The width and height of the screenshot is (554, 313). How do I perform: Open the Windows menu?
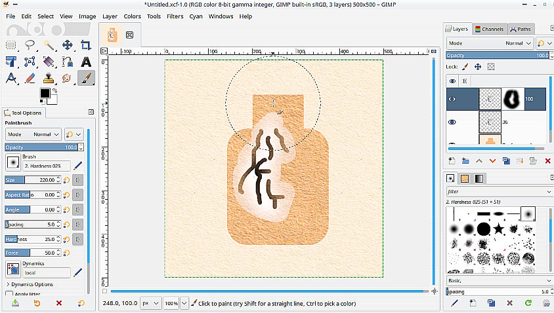pos(221,16)
